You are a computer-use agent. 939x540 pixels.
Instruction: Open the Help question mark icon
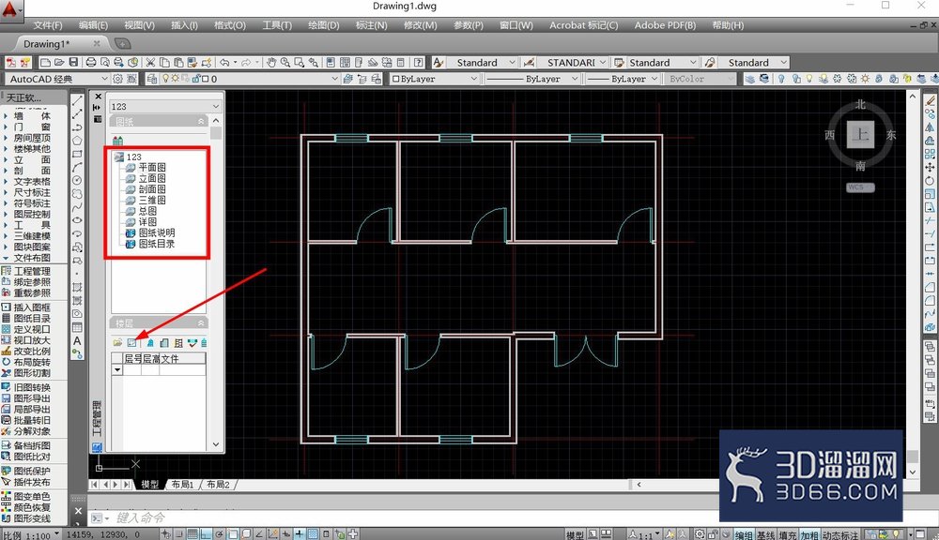pyautogui.click(x=419, y=62)
